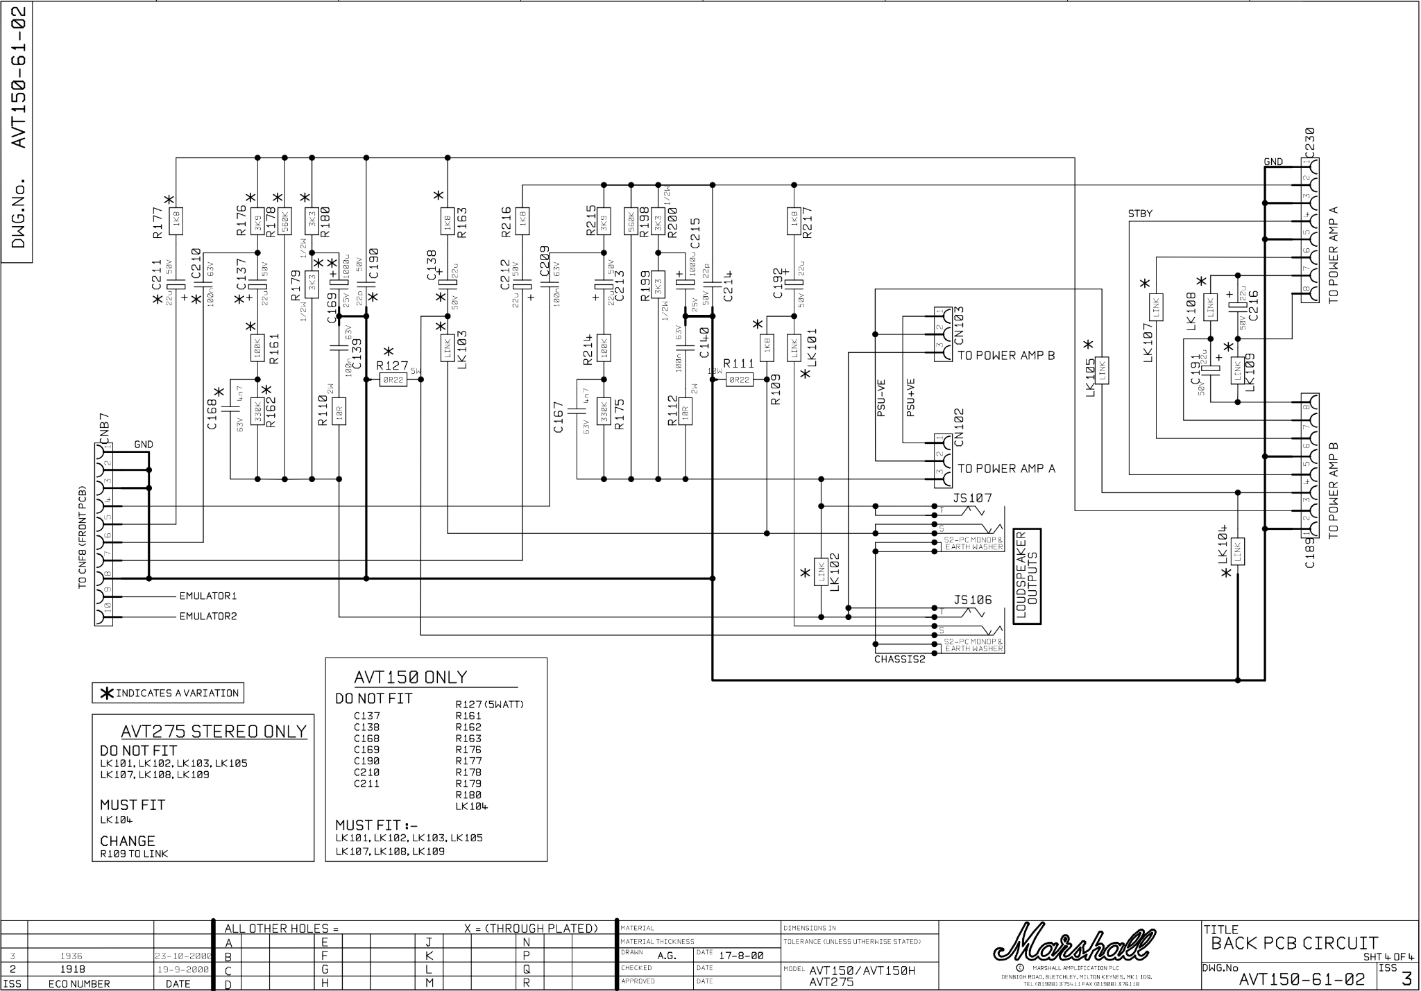
Task: Select the R109 1K8 resistor
Action: click(767, 348)
